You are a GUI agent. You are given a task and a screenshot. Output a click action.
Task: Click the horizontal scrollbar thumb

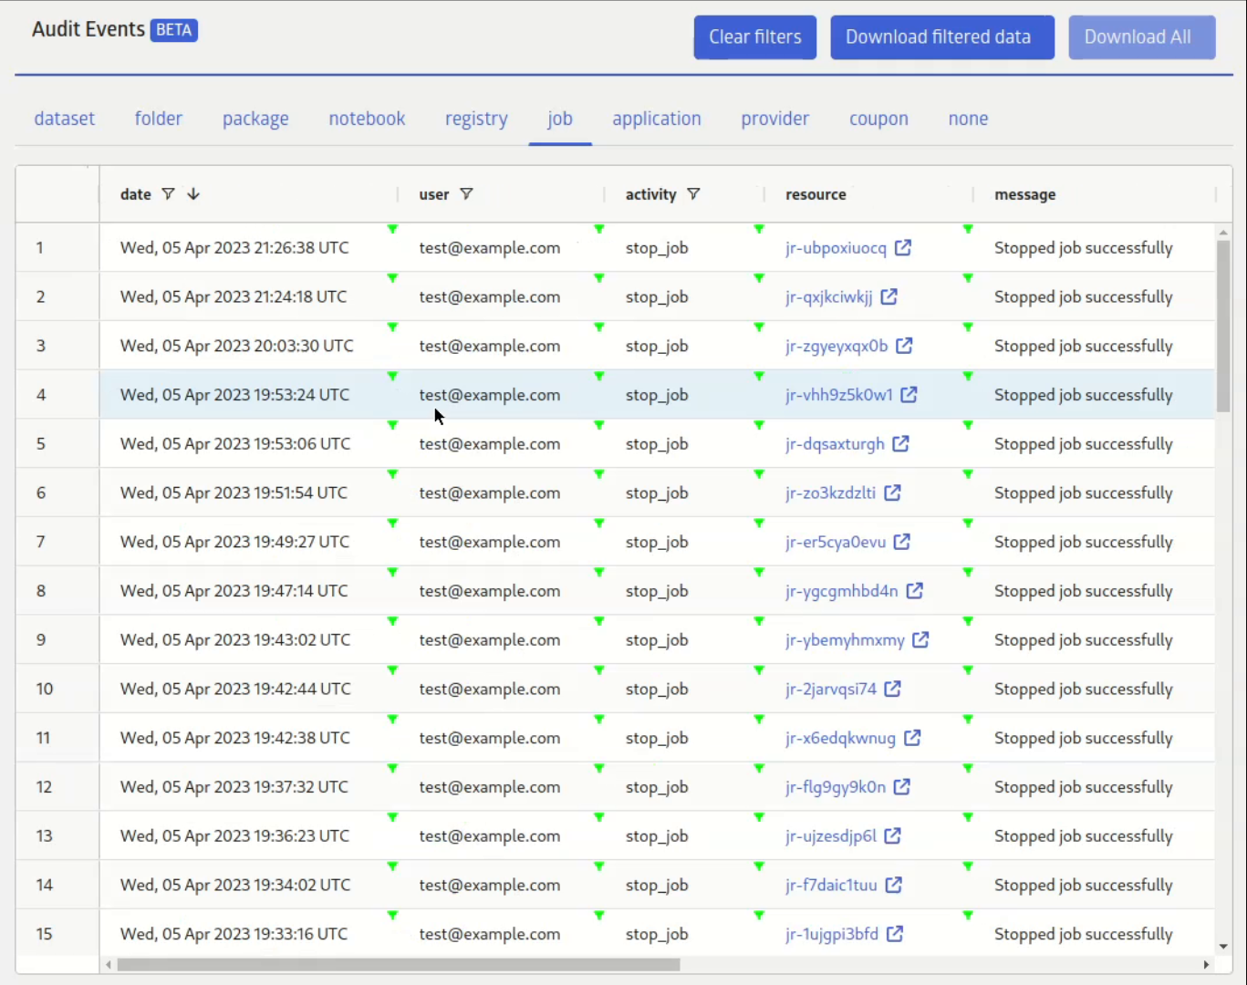tap(399, 965)
